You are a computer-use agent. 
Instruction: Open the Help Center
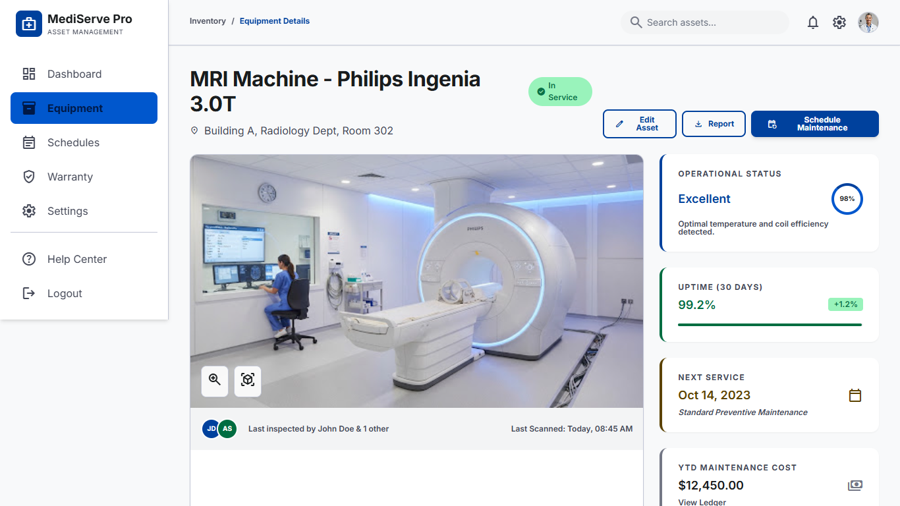[84, 259]
